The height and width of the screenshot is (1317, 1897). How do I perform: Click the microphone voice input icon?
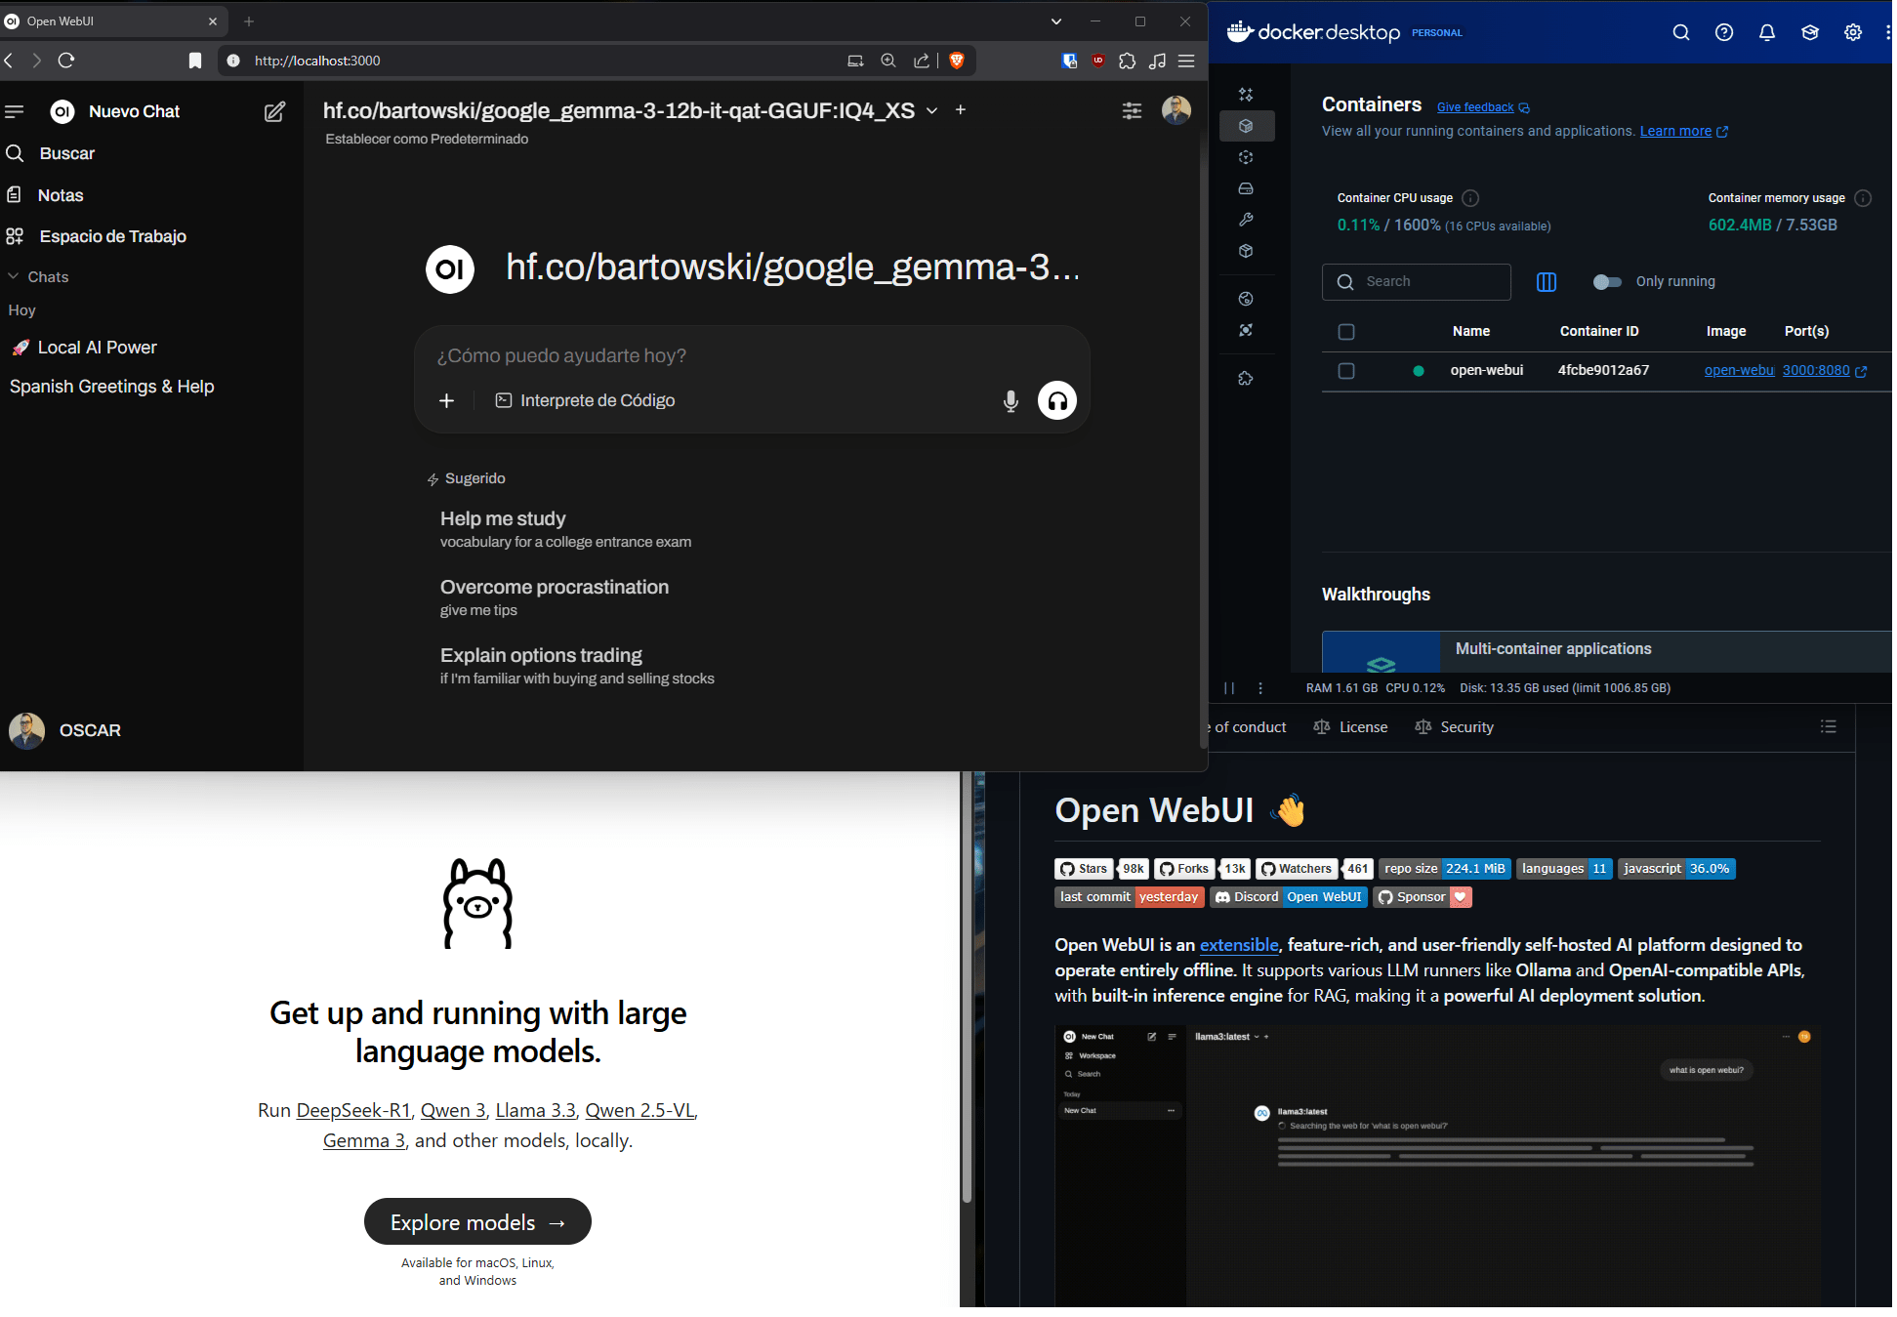[1010, 400]
